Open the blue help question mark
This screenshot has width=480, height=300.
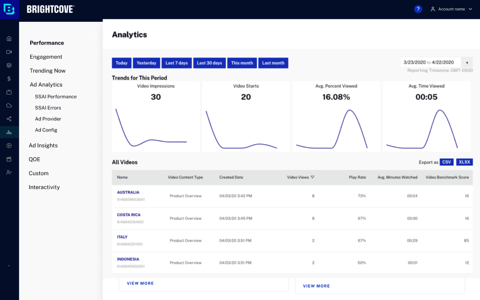point(418,9)
